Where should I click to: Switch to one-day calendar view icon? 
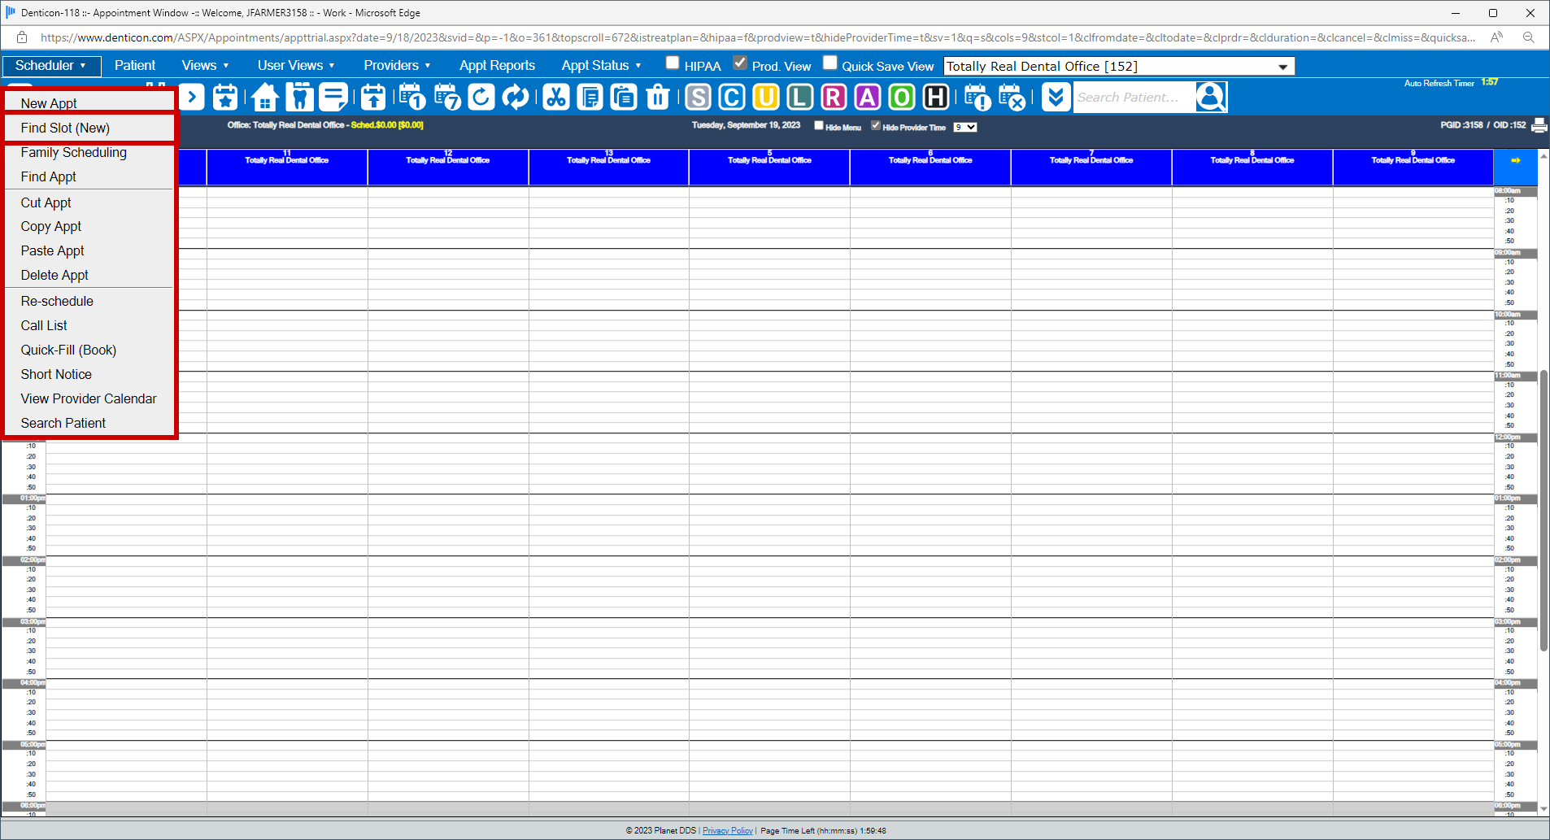(412, 97)
